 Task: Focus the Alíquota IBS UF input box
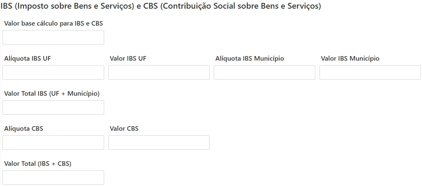[53, 73]
